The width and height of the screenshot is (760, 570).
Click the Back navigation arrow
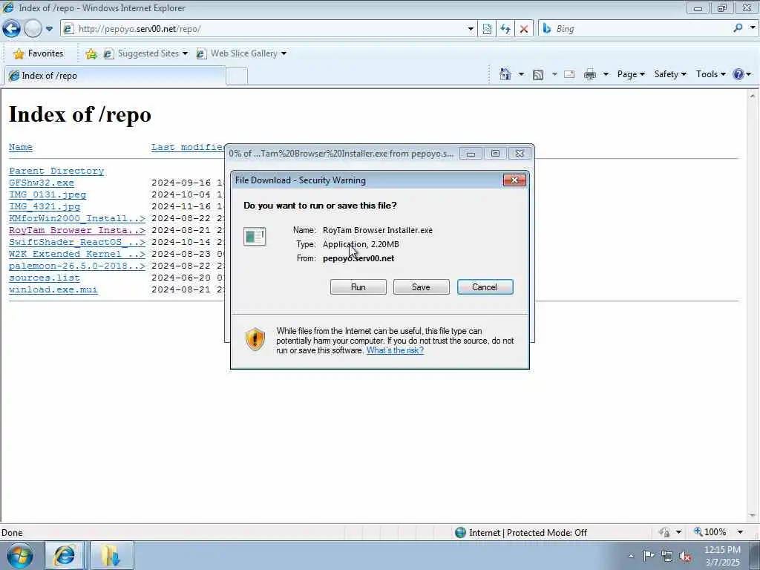(x=12, y=29)
